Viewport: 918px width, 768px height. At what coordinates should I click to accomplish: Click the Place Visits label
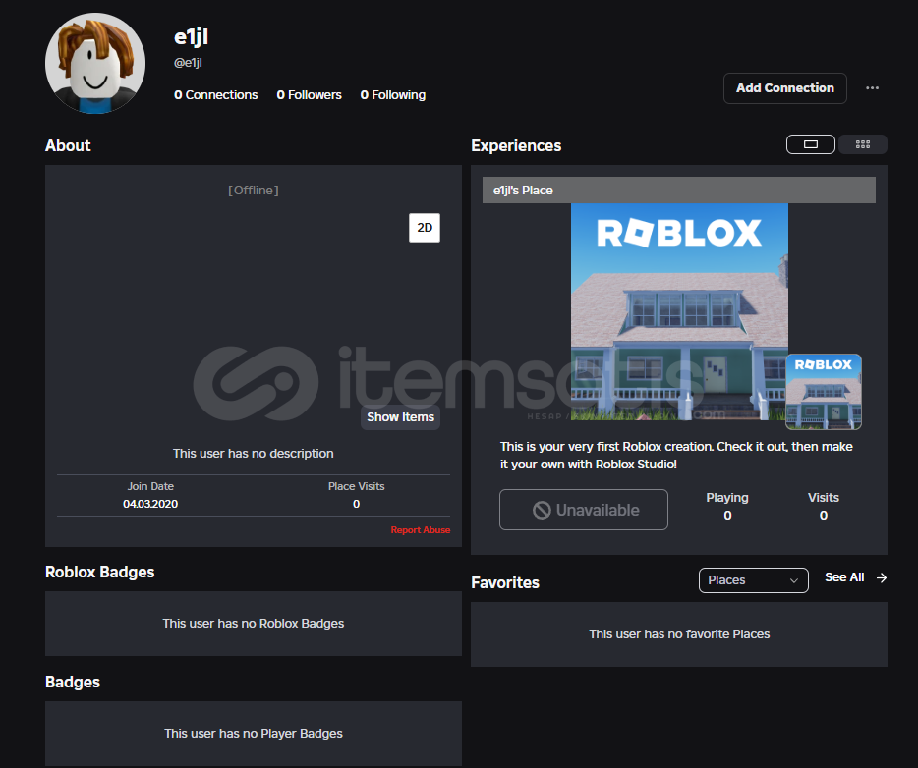[x=356, y=486]
